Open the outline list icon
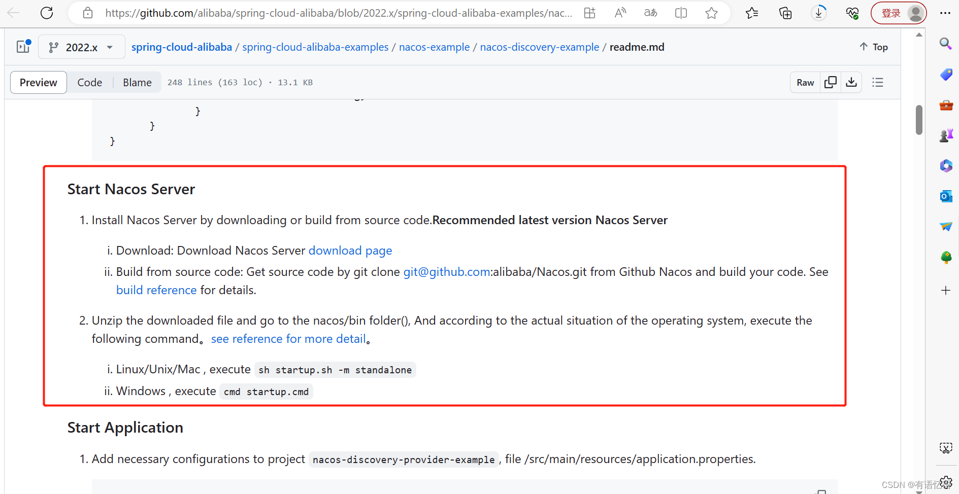The image size is (959, 494). point(878,82)
